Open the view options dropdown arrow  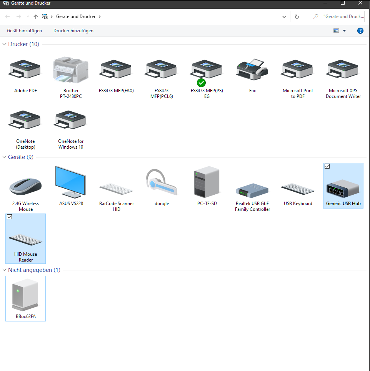click(344, 31)
